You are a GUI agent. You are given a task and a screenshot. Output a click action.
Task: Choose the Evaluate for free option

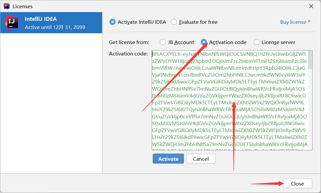pyautogui.click(x=174, y=22)
